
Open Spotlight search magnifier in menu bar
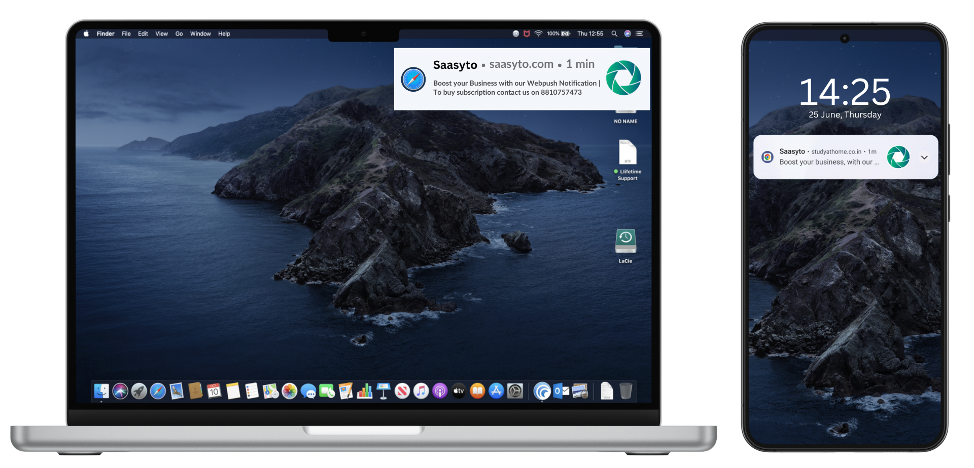point(614,33)
